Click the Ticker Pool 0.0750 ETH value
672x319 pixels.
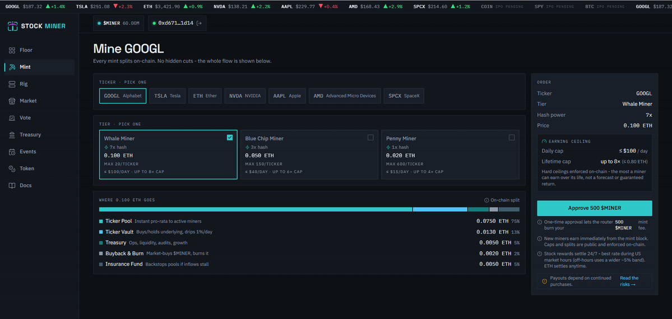pyautogui.click(x=494, y=222)
